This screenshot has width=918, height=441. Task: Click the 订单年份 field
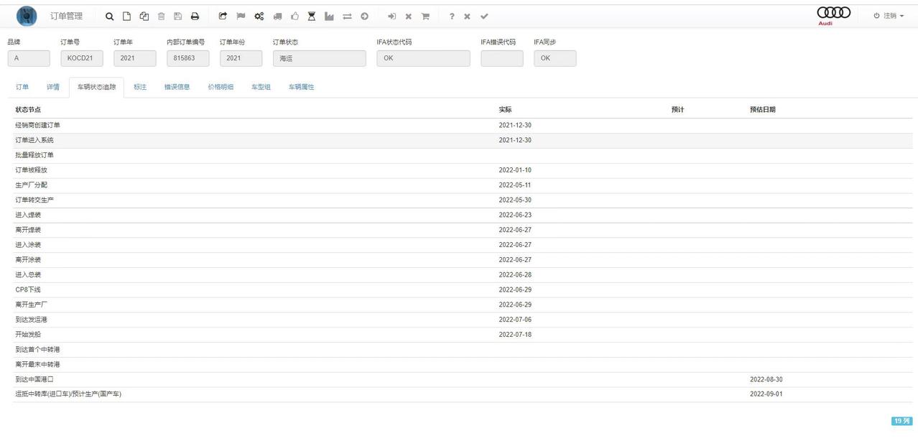coord(241,58)
